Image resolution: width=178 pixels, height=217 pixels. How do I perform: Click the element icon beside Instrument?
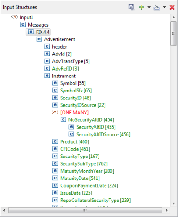tap(47, 76)
